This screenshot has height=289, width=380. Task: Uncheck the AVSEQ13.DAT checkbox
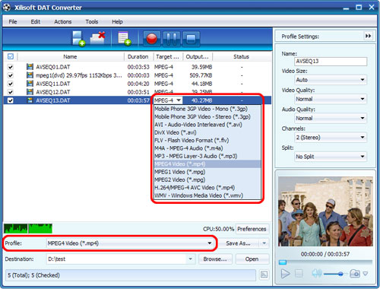coord(11,100)
